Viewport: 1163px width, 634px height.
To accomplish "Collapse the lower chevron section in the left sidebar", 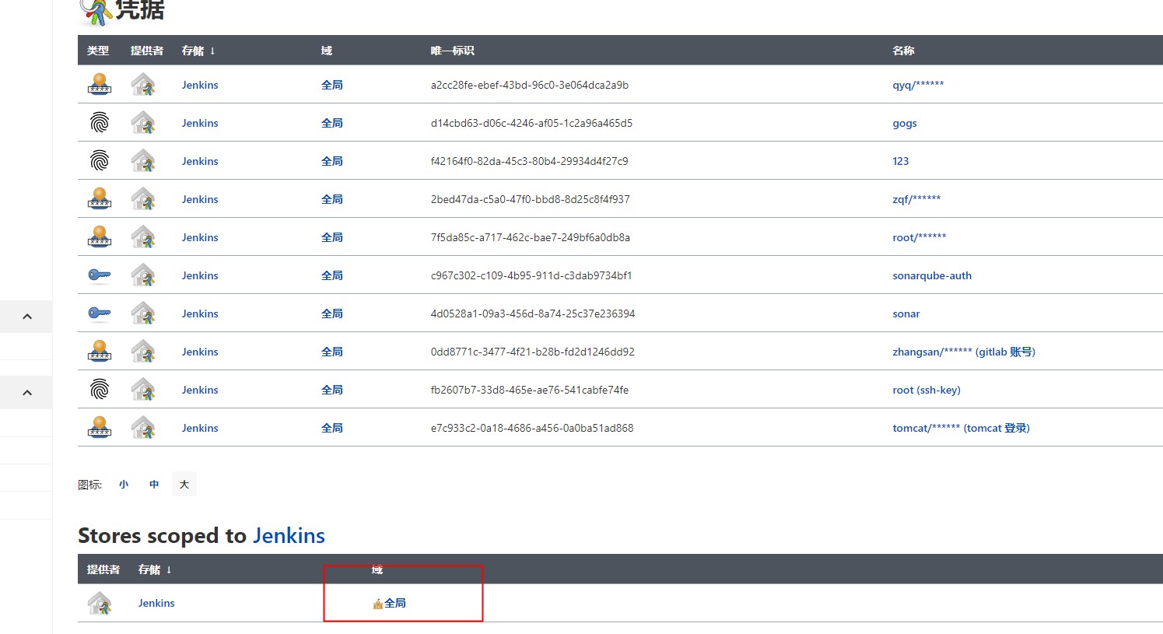I will tap(26, 393).
